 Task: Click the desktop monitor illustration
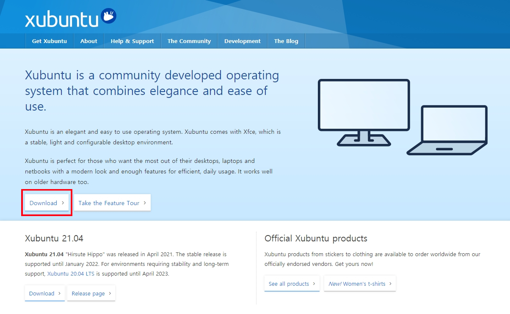(364, 112)
